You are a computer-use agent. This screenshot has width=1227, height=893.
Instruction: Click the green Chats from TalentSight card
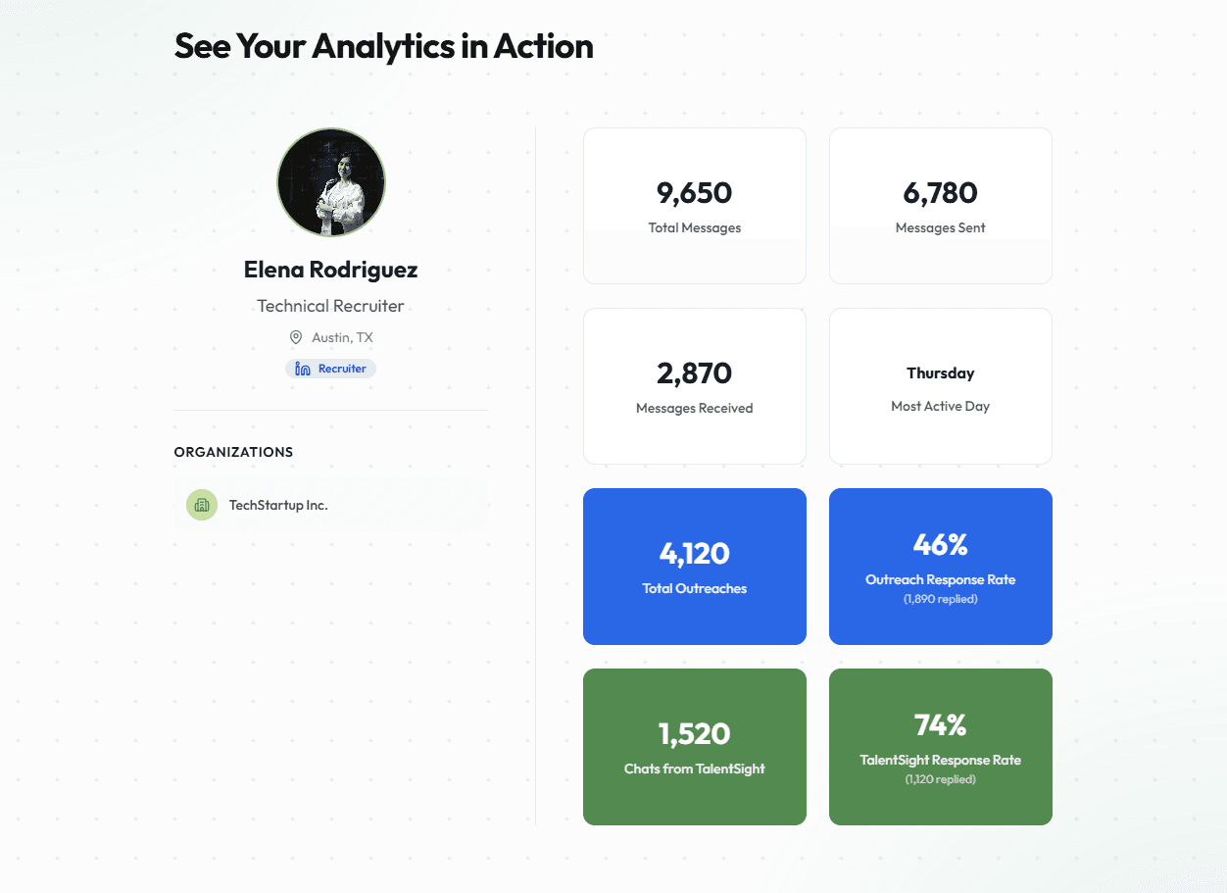pyautogui.click(x=694, y=747)
